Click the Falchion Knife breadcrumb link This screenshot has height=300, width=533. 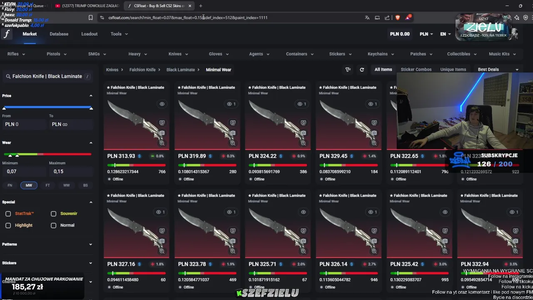pyautogui.click(x=142, y=70)
